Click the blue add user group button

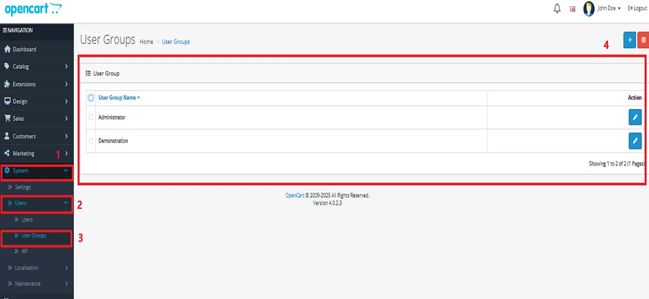(x=630, y=40)
